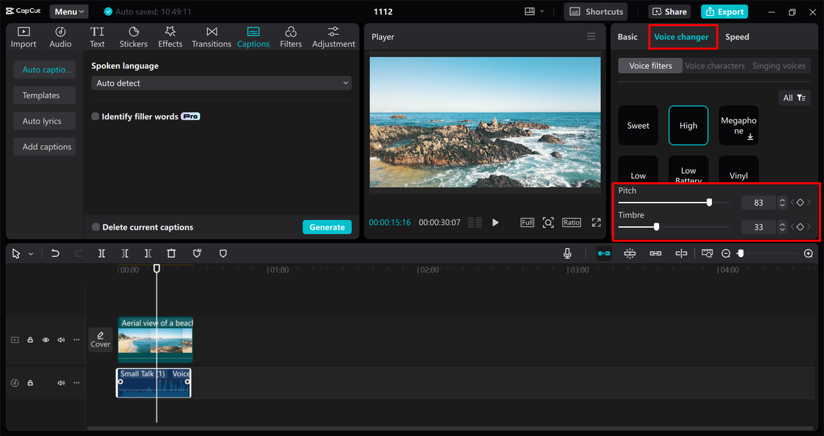824x436 pixels.
Task: Check the Delete current captions checkbox
Action: pos(96,227)
